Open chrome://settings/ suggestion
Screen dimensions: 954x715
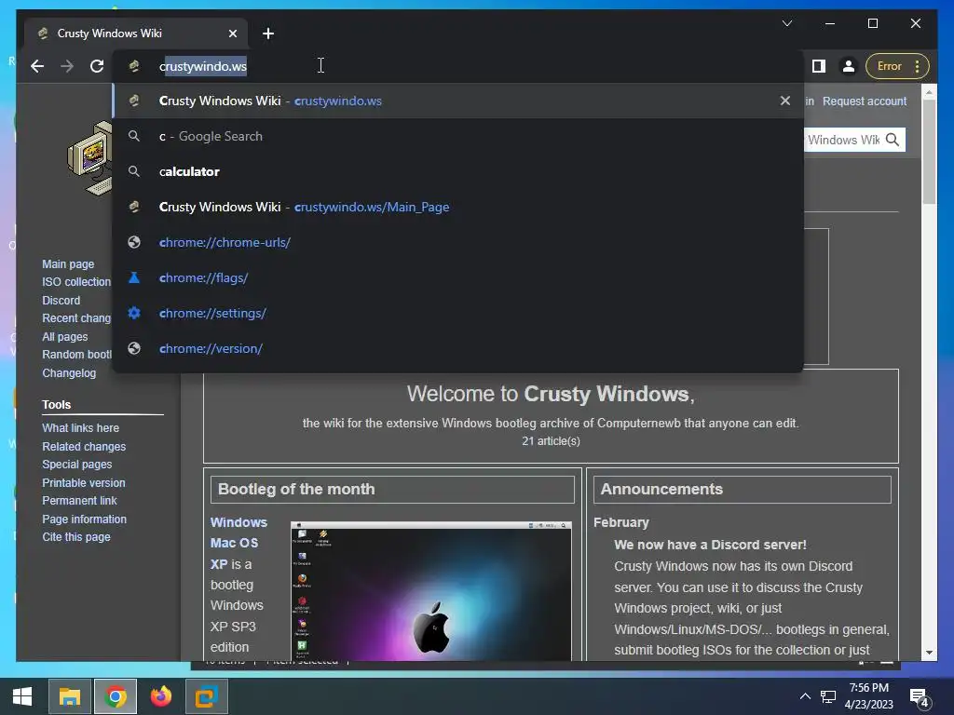[457, 313]
